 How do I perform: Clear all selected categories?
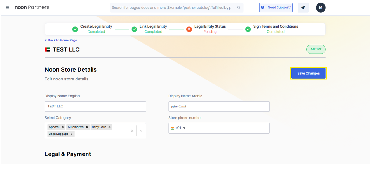(132, 131)
